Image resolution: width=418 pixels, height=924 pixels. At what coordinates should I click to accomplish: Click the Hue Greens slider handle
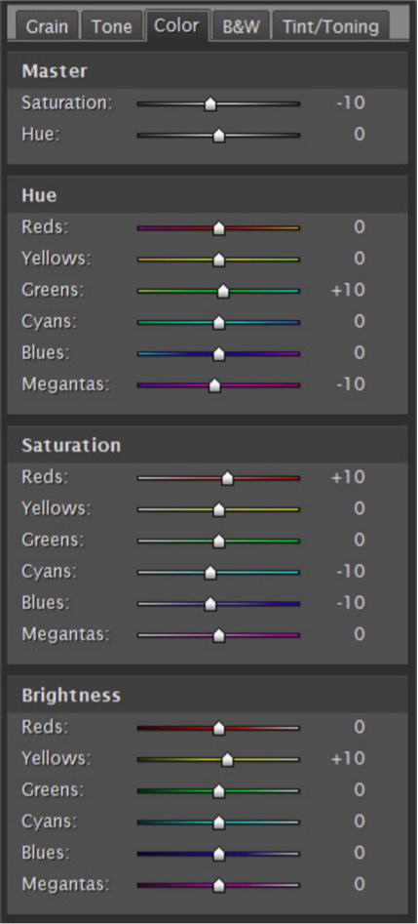point(223,291)
